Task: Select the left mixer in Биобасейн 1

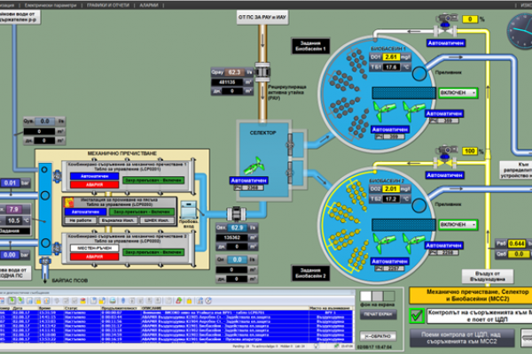Action: (383, 111)
